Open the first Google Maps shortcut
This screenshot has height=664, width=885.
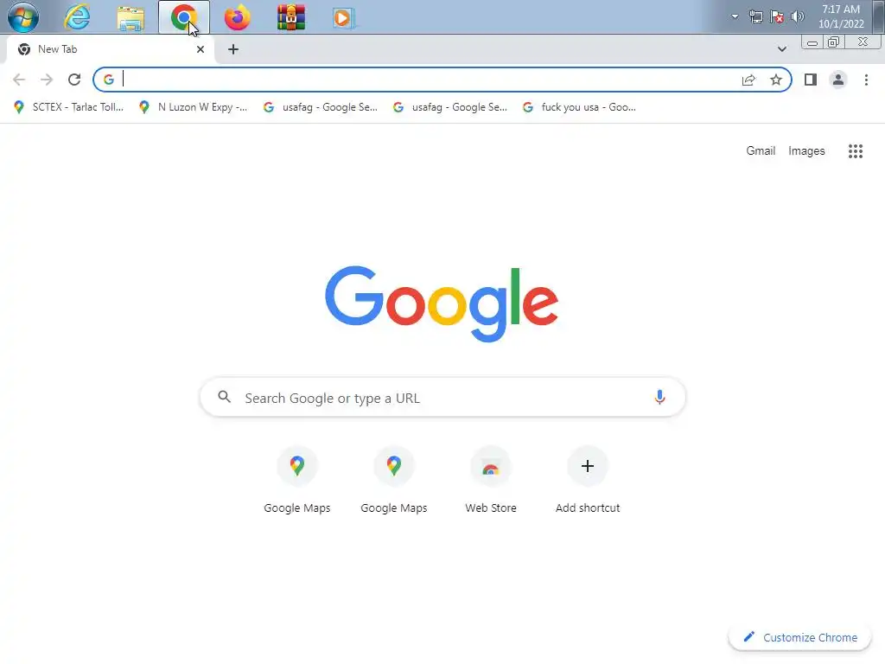pos(297,480)
